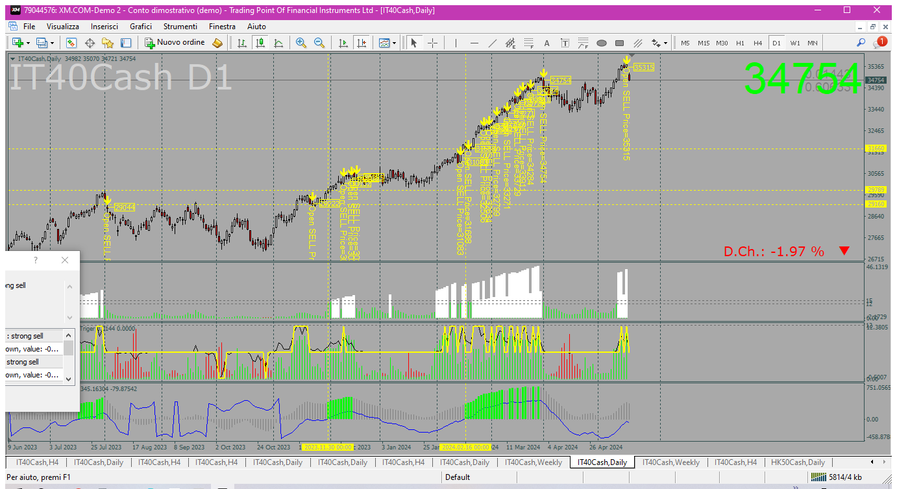This screenshot has width=897, height=489.
Task: Expand the profiles dropdown arrow
Action: (x=53, y=43)
